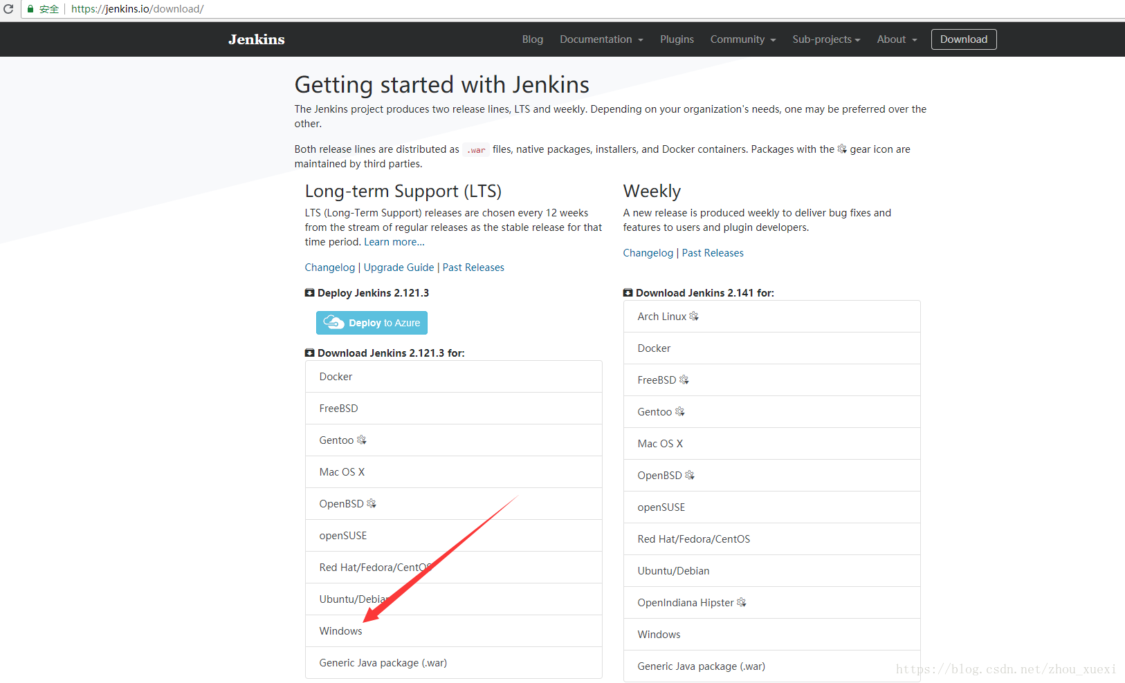Click download icon before Deploy Jenkins 2.121.3
The width and height of the screenshot is (1125, 683).
(x=309, y=292)
